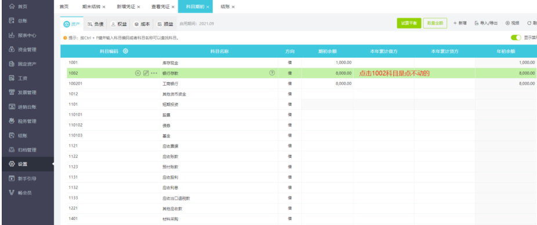Switch to the 损益 category tab

165,24
